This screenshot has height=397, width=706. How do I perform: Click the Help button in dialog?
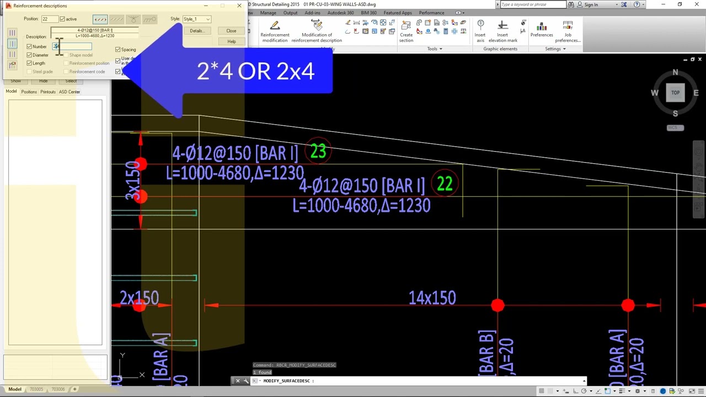pyautogui.click(x=231, y=42)
